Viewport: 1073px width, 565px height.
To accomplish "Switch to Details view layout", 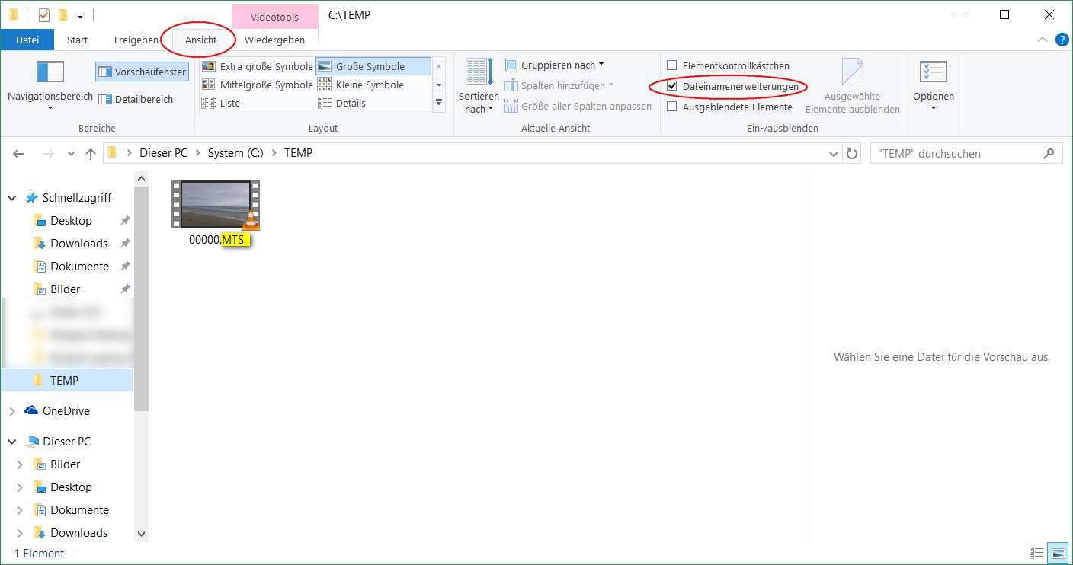I will point(351,103).
